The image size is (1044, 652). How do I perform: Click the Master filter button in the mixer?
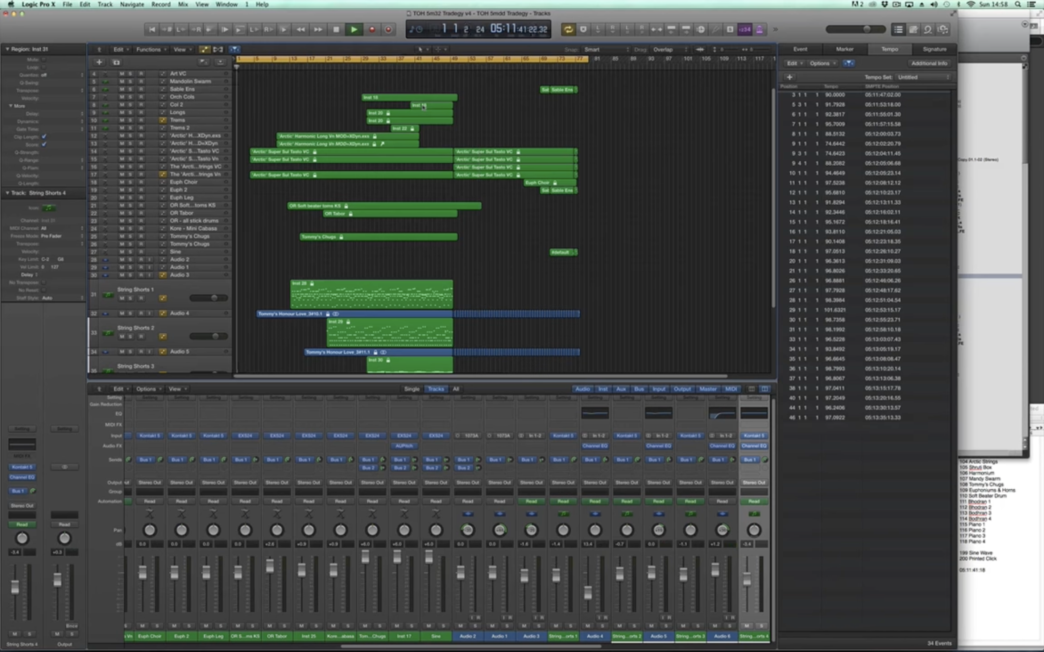pos(708,389)
